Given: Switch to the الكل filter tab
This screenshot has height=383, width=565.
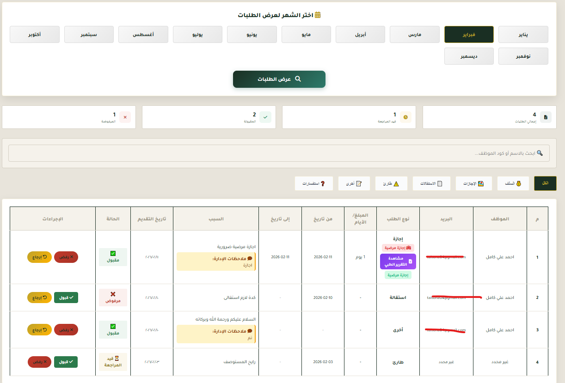Looking at the screenshot, I should click(545, 183).
